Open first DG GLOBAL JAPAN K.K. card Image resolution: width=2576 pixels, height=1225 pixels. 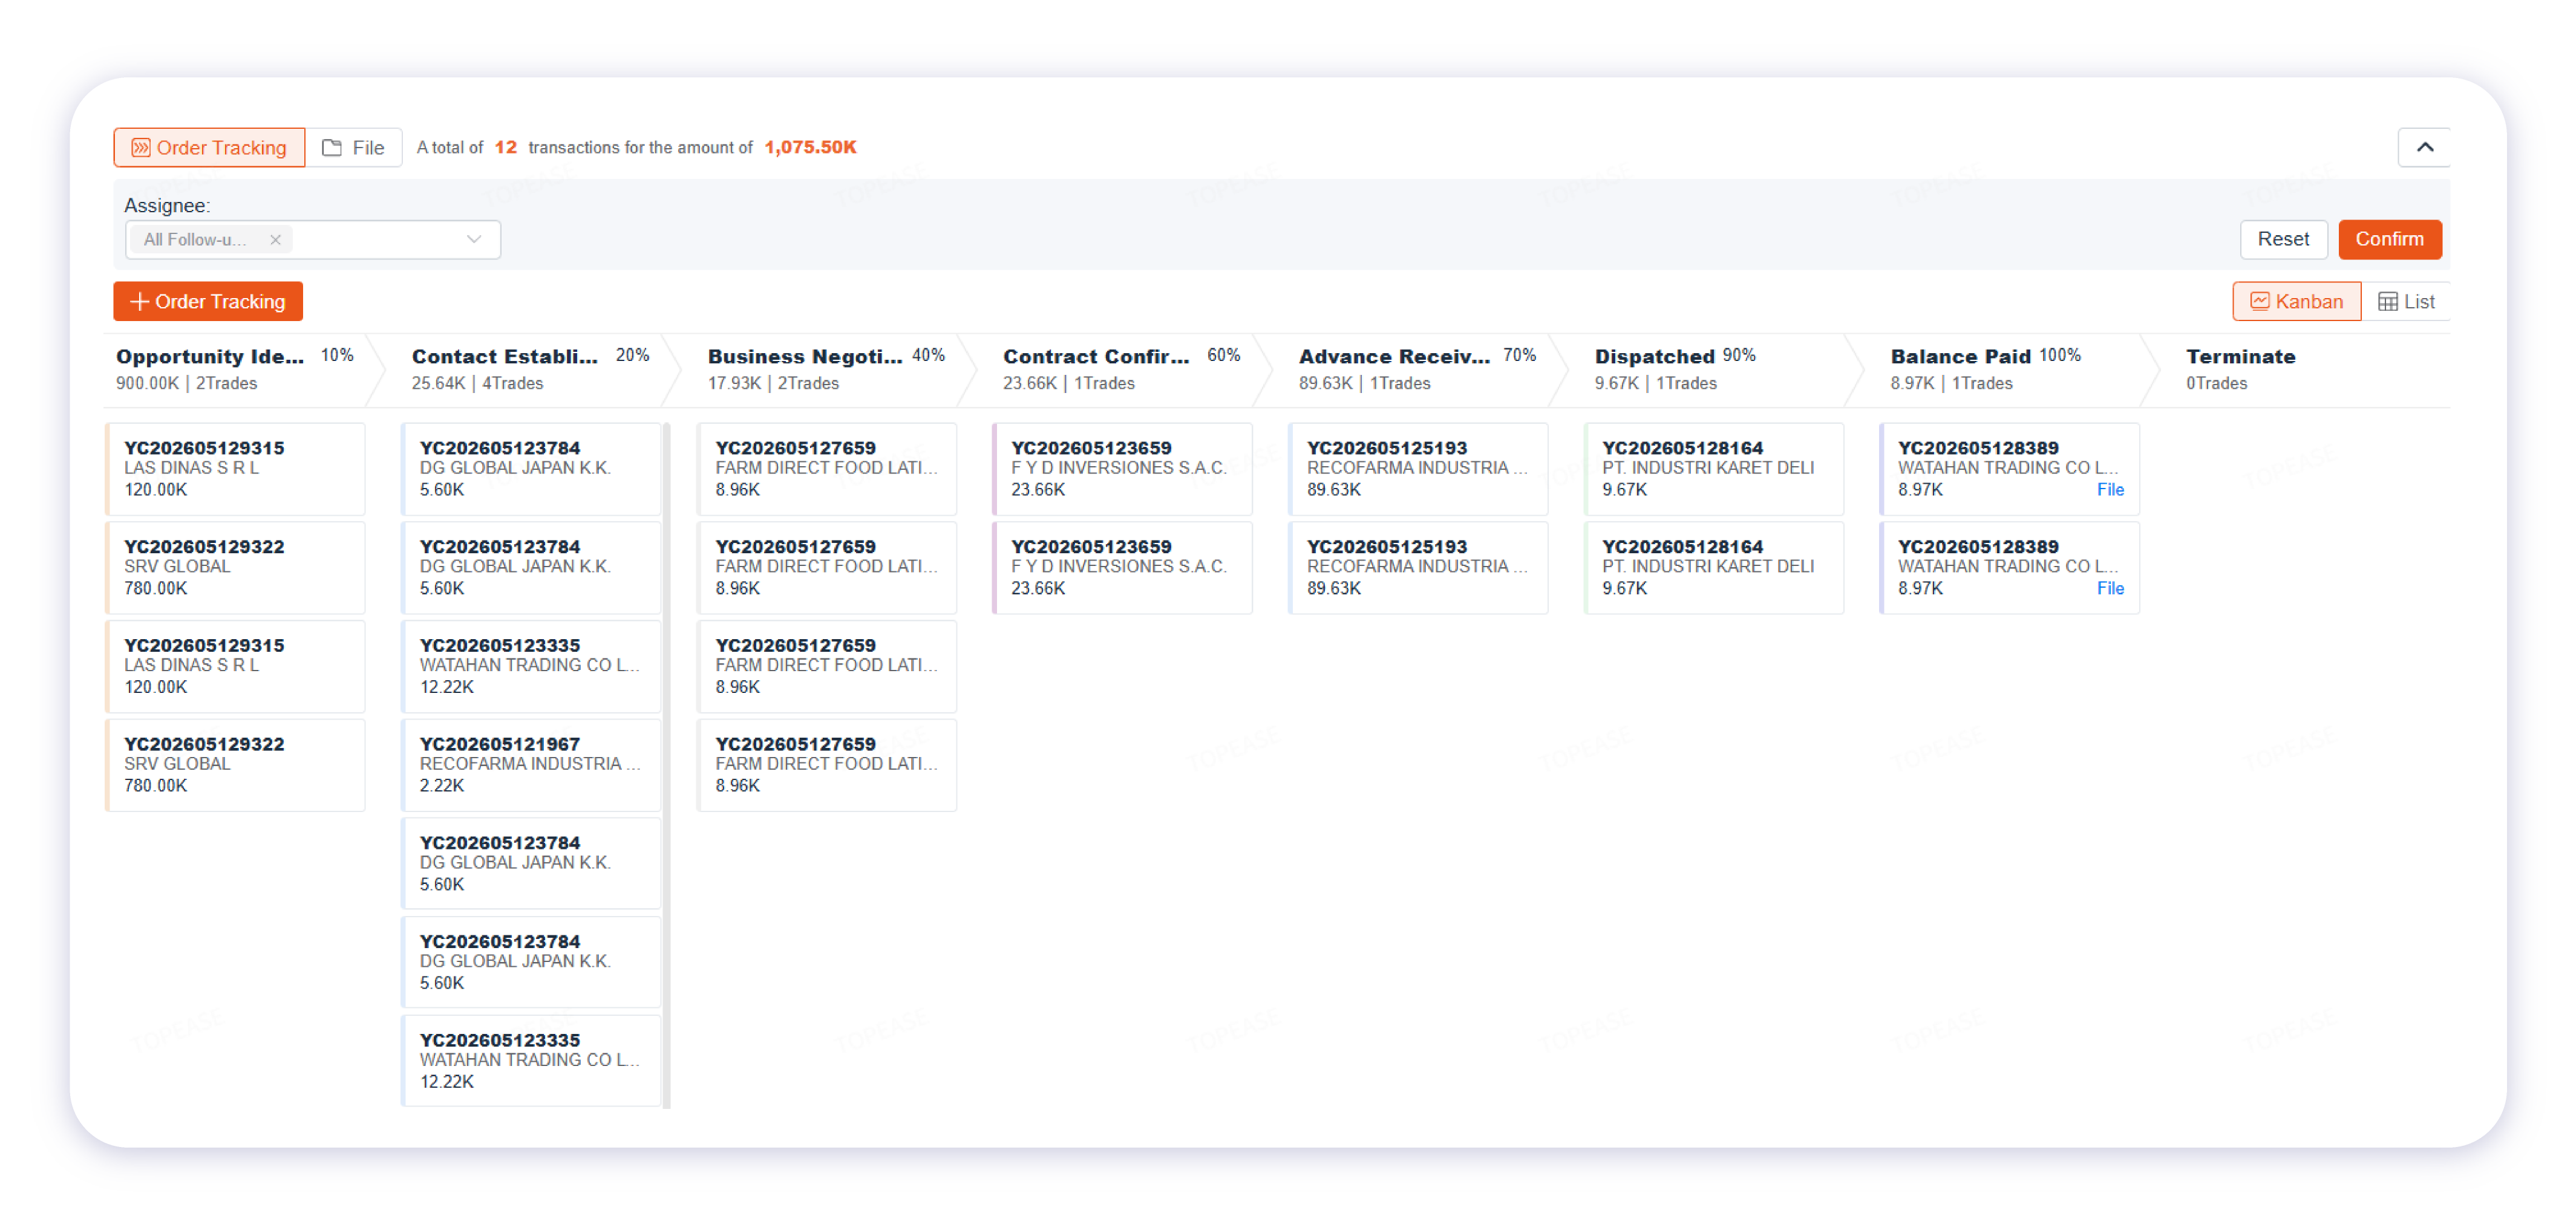coord(531,469)
